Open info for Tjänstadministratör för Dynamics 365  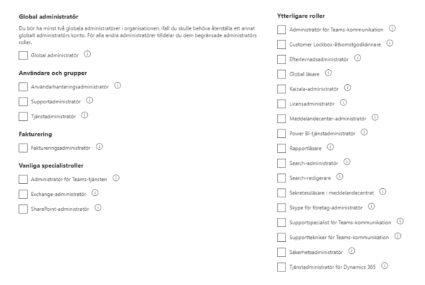point(385,266)
